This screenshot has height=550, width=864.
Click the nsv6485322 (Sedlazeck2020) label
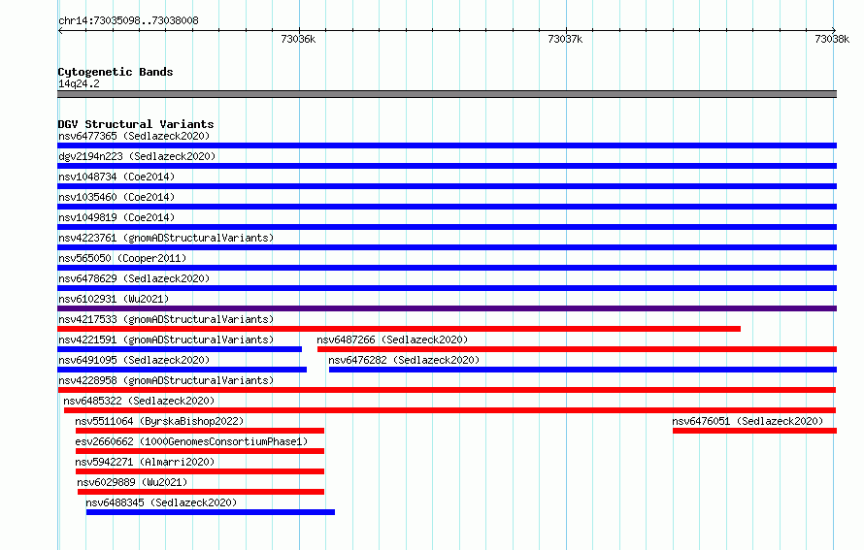(x=139, y=401)
